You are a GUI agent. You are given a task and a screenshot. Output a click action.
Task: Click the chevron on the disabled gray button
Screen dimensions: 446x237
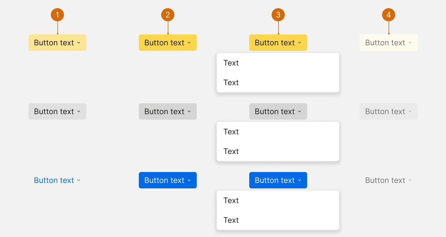pos(410,111)
